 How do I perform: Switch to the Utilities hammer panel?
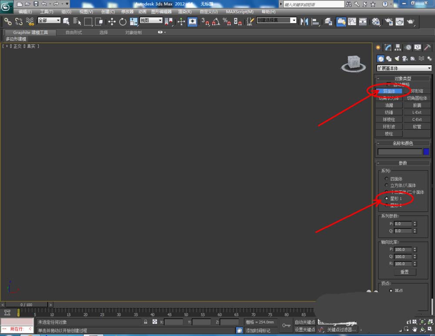click(427, 47)
